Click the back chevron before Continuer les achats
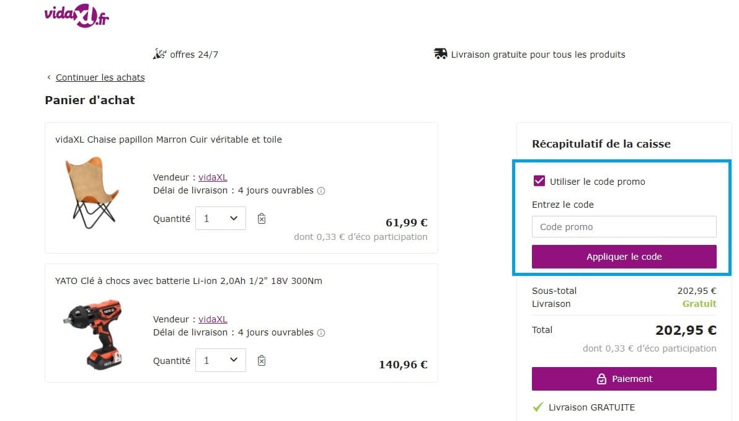 pos(49,77)
